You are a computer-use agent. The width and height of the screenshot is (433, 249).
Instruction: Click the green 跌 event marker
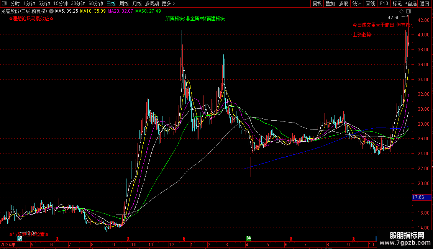coord(248,238)
